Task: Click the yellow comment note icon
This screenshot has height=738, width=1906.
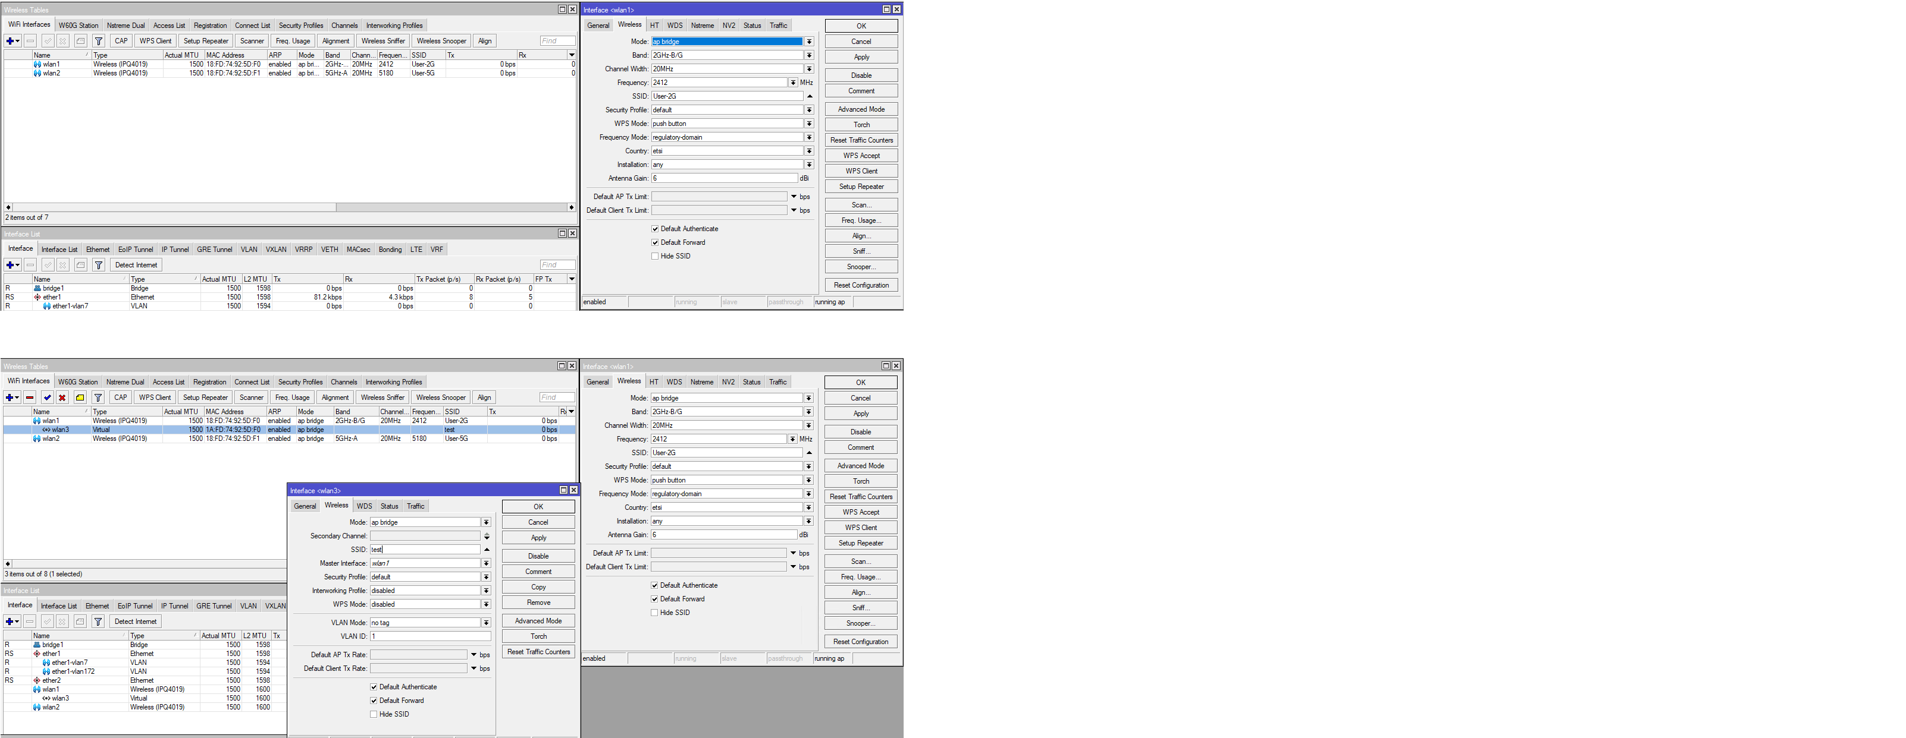Action: [x=80, y=398]
